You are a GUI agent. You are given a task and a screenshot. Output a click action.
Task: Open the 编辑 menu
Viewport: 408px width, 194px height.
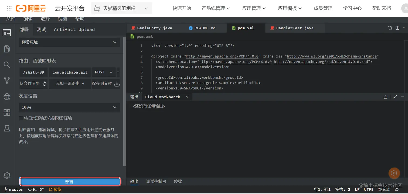pyautogui.click(x=28, y=19)
